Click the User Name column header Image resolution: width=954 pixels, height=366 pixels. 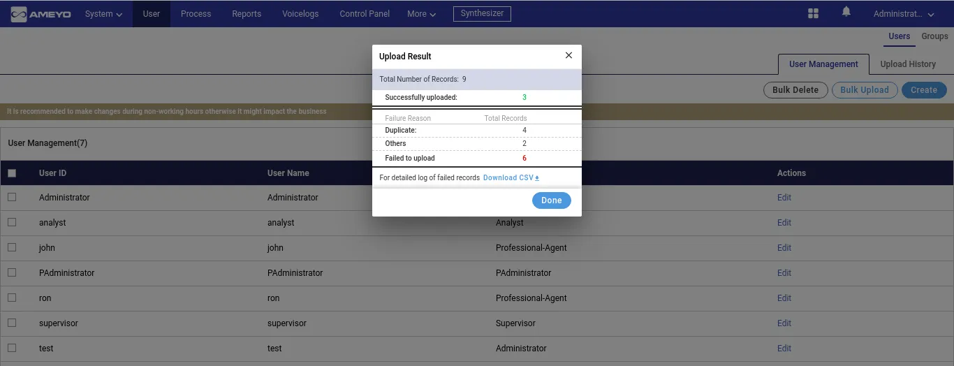click(x=288, y=173)
